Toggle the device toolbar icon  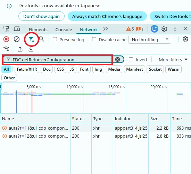click(x=17, y=29)
